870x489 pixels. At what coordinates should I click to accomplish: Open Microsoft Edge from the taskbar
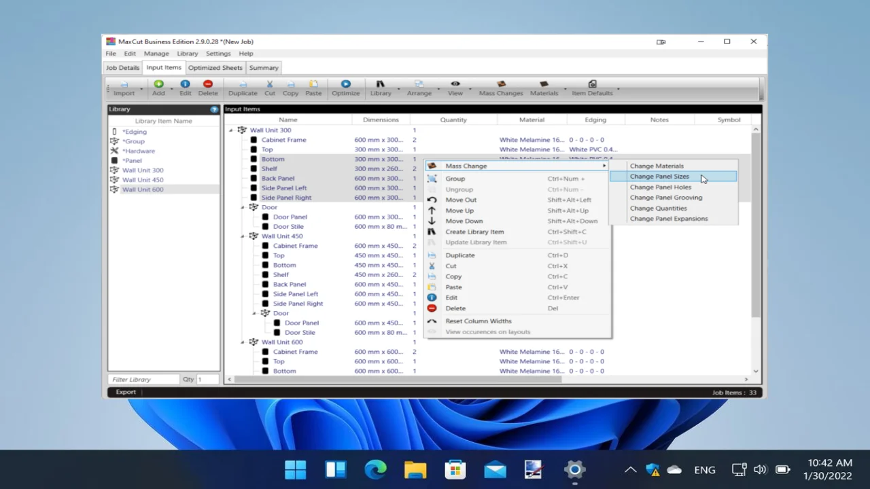click(x=375, y=469)
